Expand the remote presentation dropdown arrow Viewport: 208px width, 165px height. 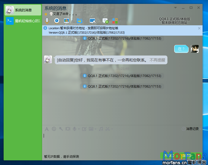(x=72, y=21)
